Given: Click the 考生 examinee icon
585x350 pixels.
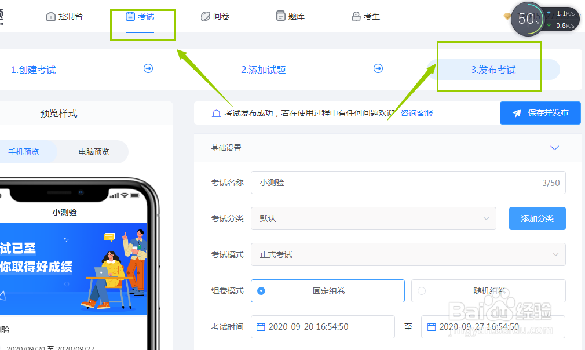Looking at the screenshot, I should click(x=355, y=16).
